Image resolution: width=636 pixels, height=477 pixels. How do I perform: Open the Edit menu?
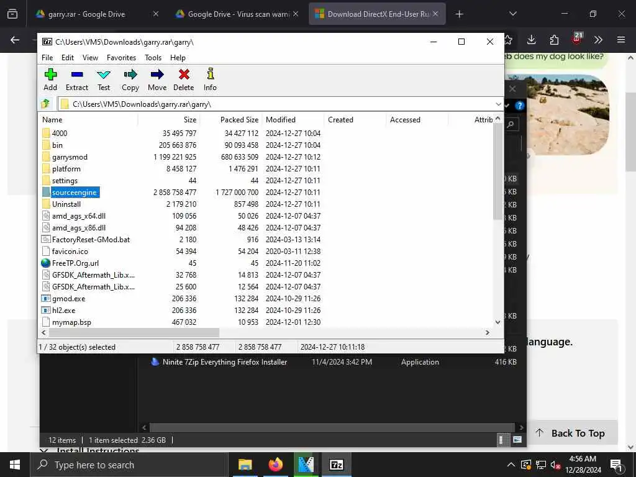[x=67, y=58]
